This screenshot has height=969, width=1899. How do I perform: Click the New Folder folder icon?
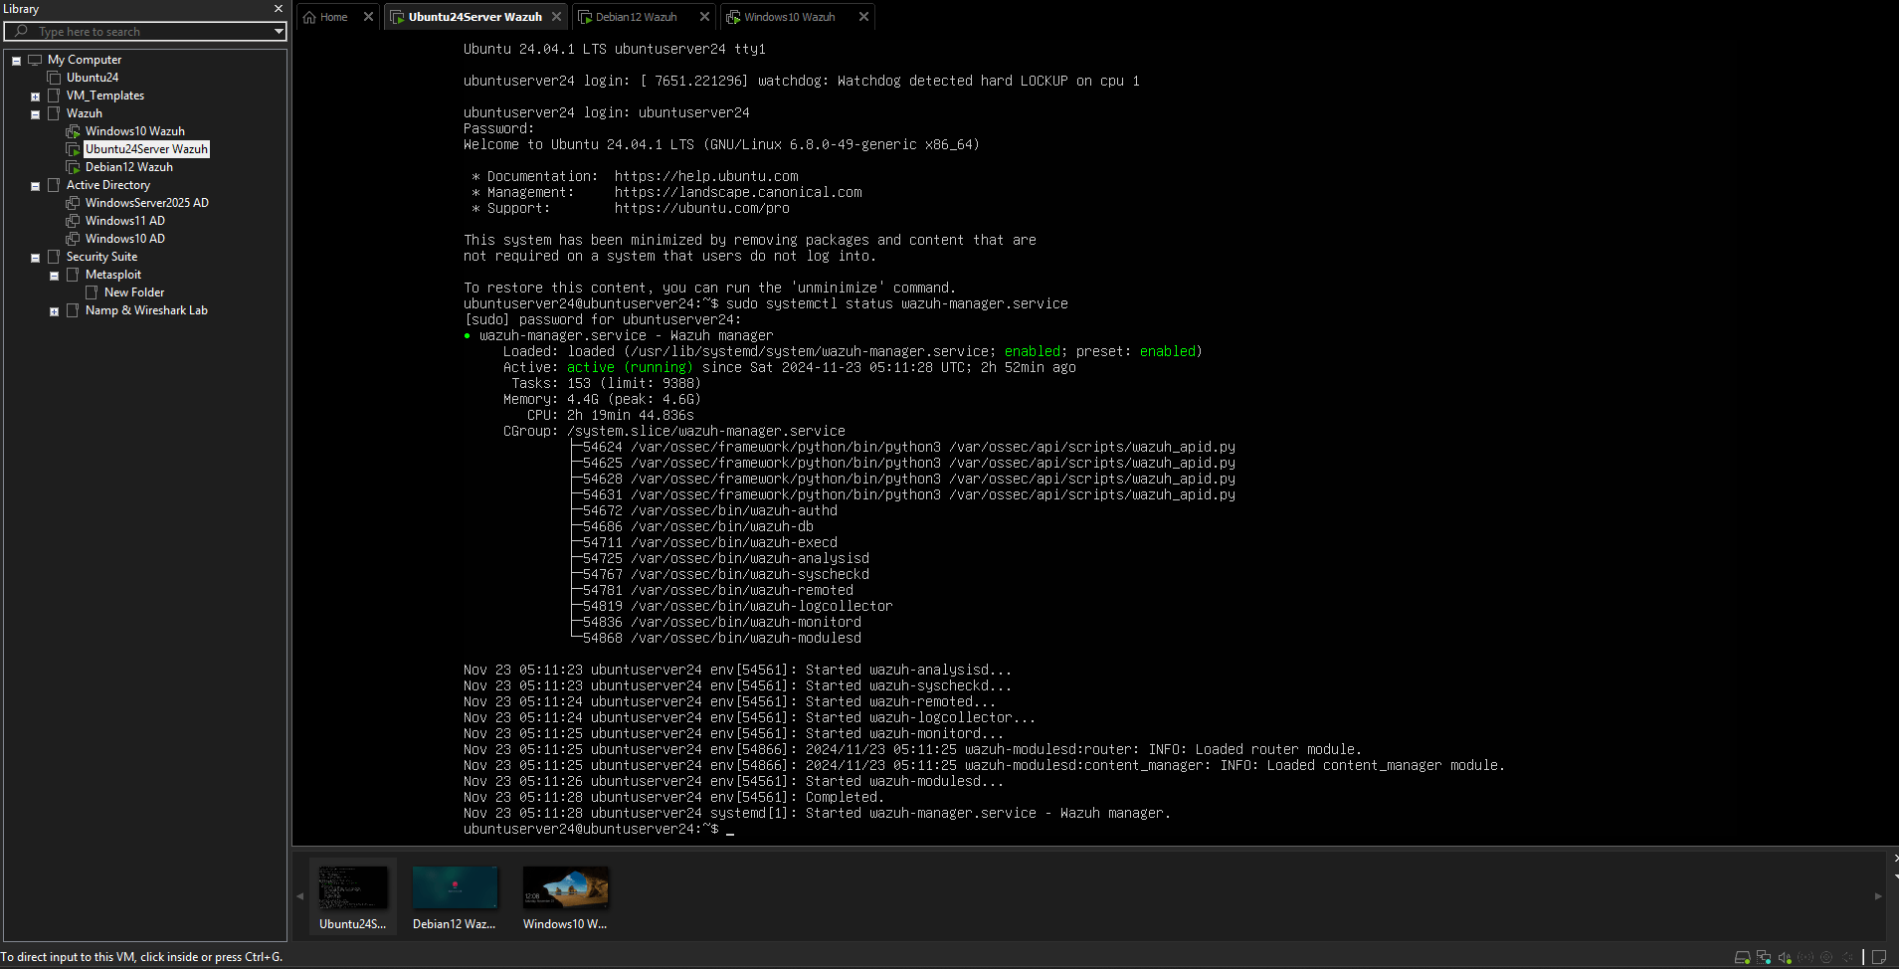click(x=92, y=292)
